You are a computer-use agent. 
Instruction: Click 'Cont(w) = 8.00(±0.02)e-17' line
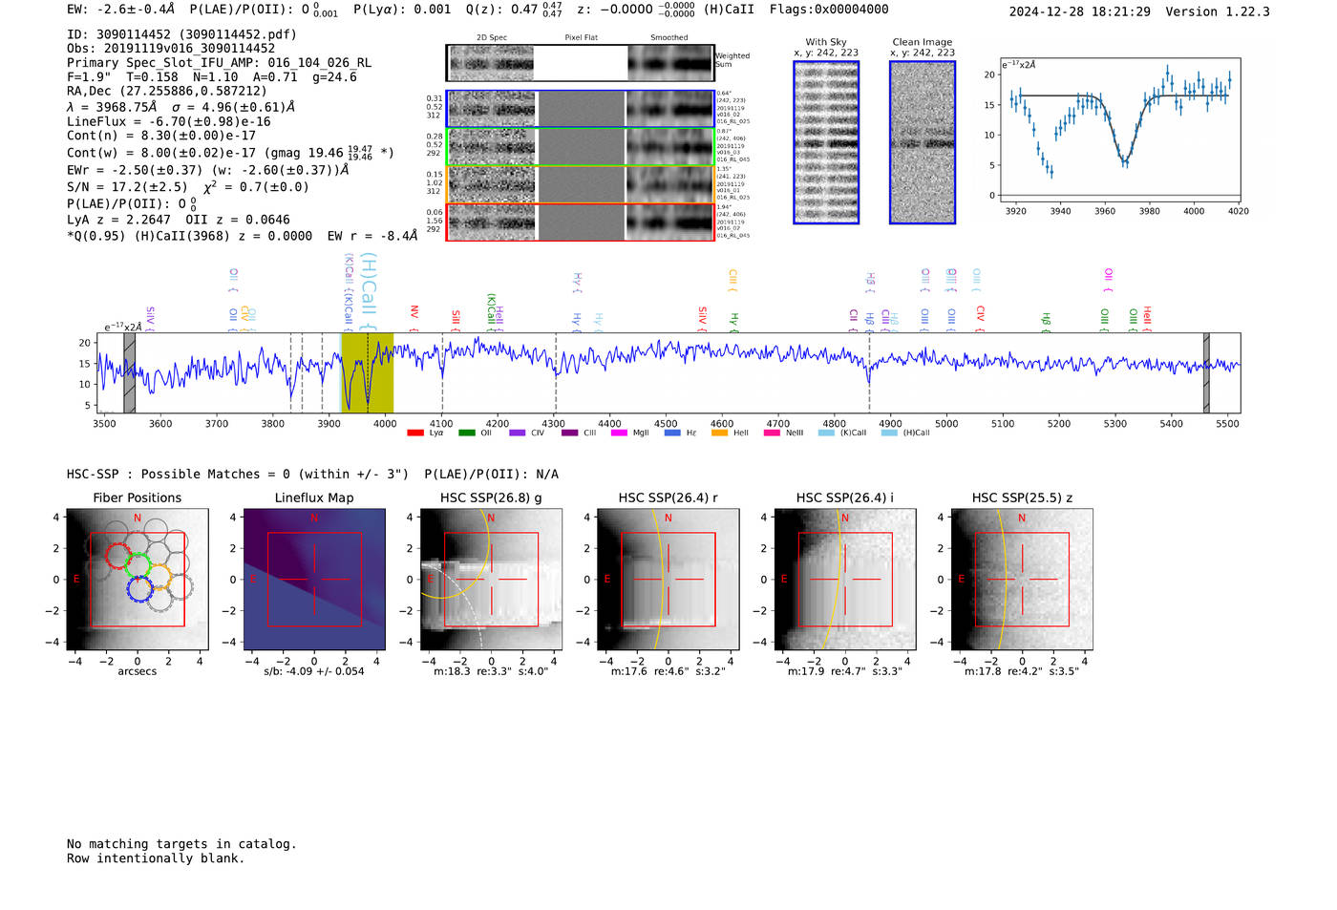pyautogui.click(x=161, y=153)
